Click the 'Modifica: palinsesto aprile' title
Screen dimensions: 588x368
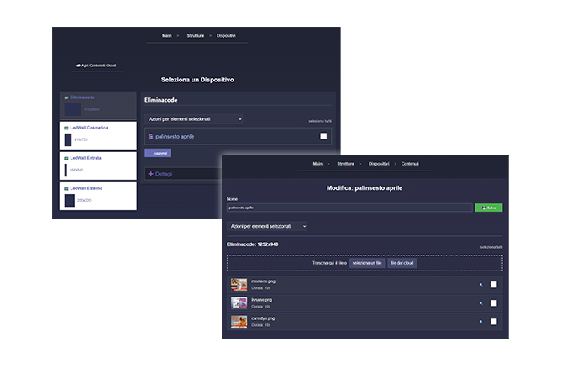coord(365,188)
